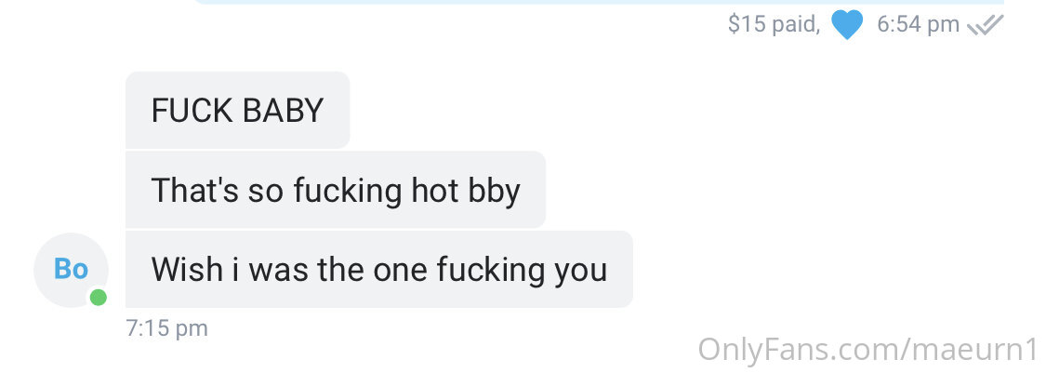Click the "Bo" initials text in avatar

71,270
